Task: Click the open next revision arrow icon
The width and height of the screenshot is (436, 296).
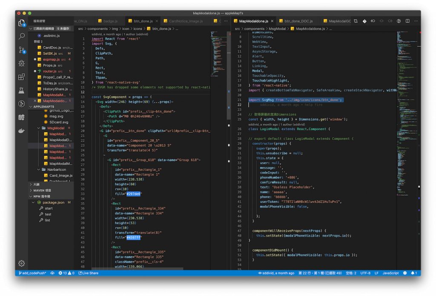Action: 390,21
